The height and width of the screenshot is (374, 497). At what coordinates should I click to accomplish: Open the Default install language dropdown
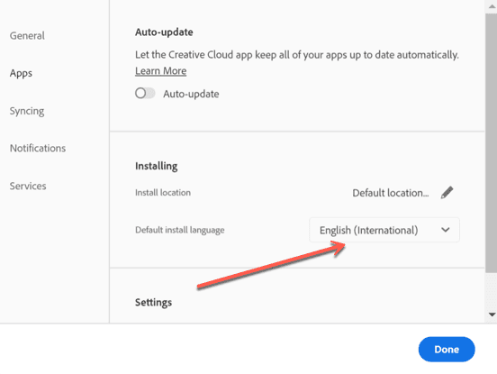(x=384, y=230)
